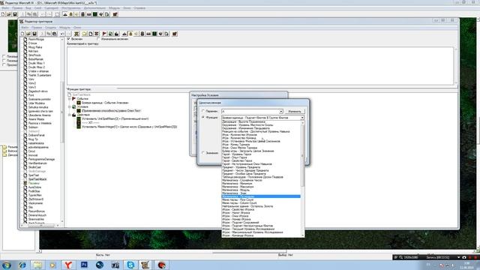The image size is (480, 270).
Task: Click Save icon in main World Editor toolbar
Action: click(x=15, y=14)
